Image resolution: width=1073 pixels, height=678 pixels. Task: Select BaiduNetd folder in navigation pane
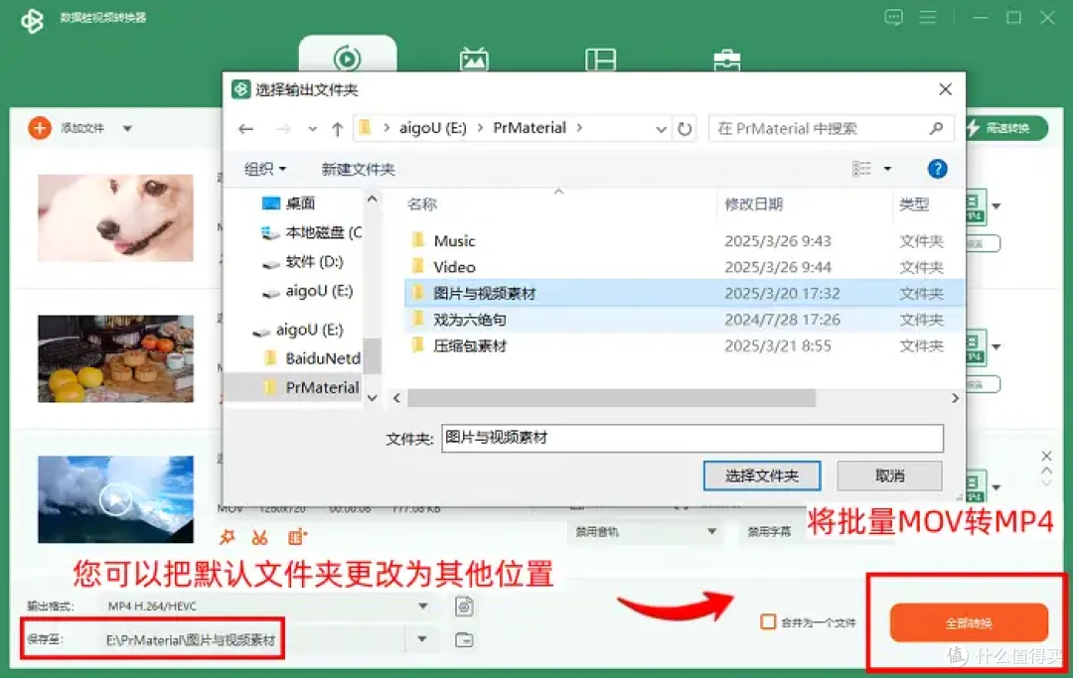(x=312, y=358)
